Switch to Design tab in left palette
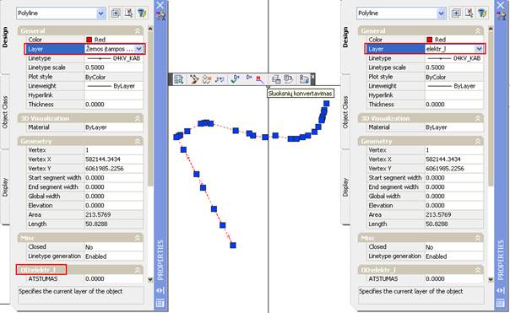This screenshot has width=510, height=313. click(5, 37)
